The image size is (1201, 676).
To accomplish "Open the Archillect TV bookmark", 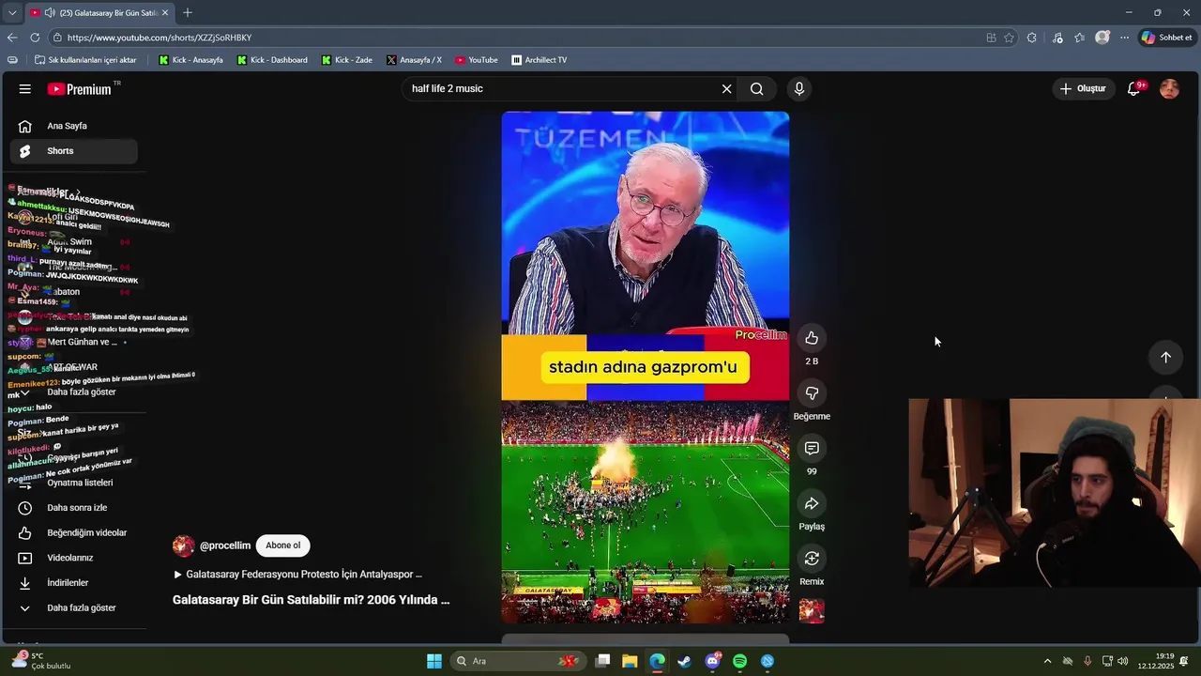I will coord(539,60).
